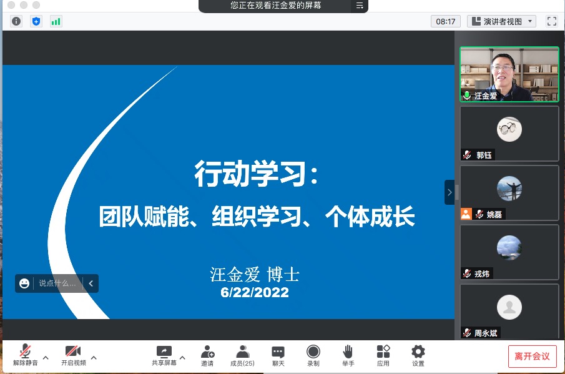Expand video options arrow next to 开启视频
The image size is (565, 374).
click(94, 357)
